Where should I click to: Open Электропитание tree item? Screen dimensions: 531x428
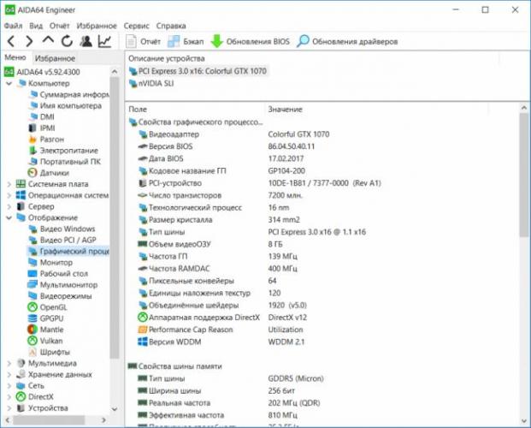(x=63, y=151)
